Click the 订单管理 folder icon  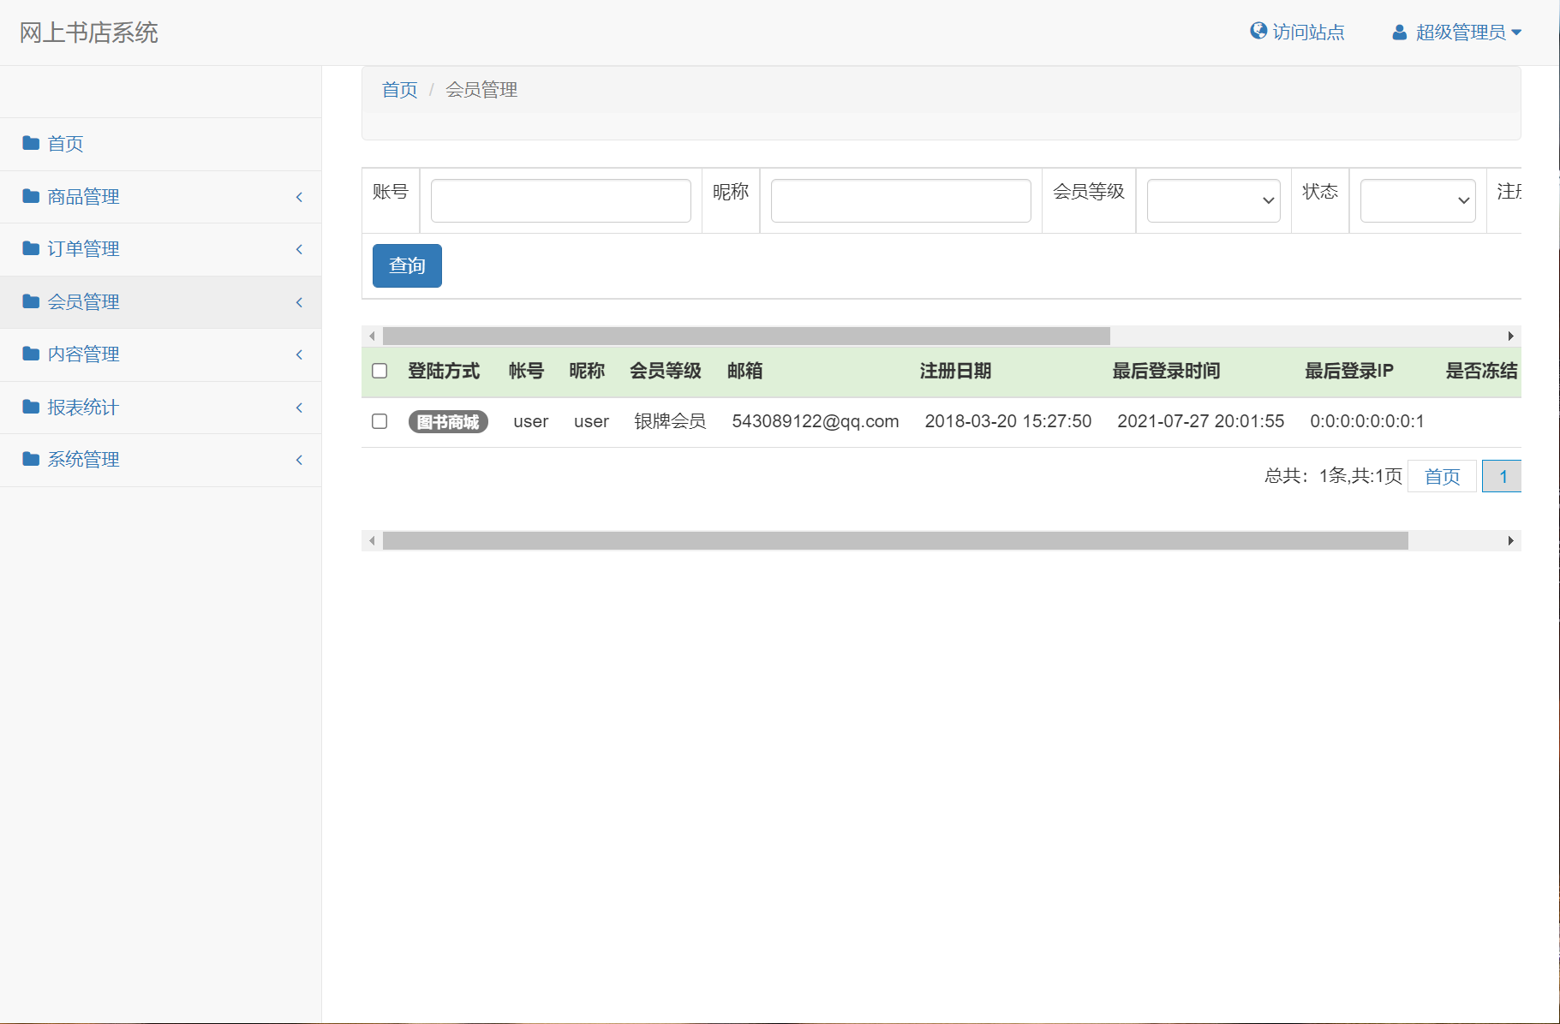[x=29, y=249]
